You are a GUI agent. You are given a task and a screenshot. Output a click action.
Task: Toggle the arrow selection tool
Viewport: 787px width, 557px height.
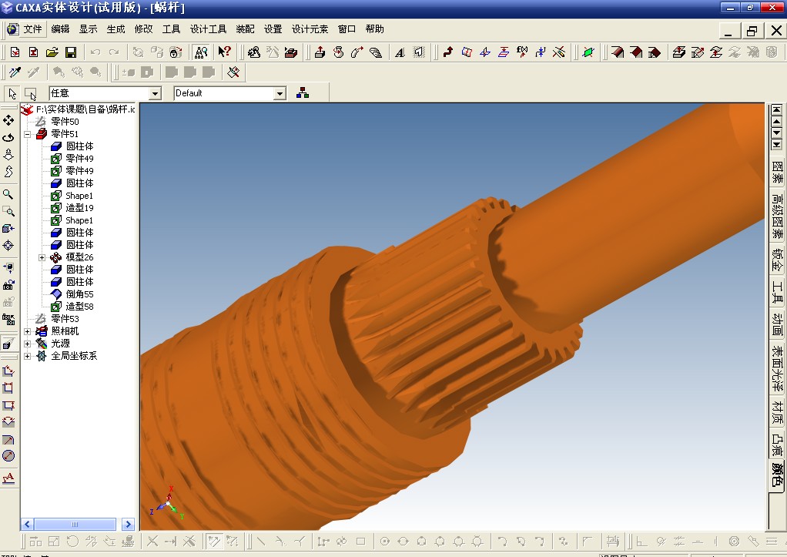12,93
